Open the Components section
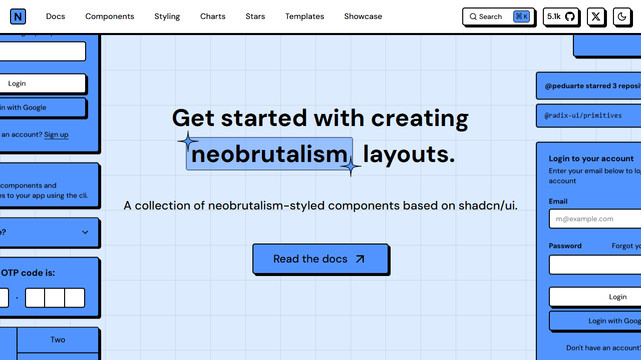This screenshot has height=360, width=641. [x=110, y=16]
